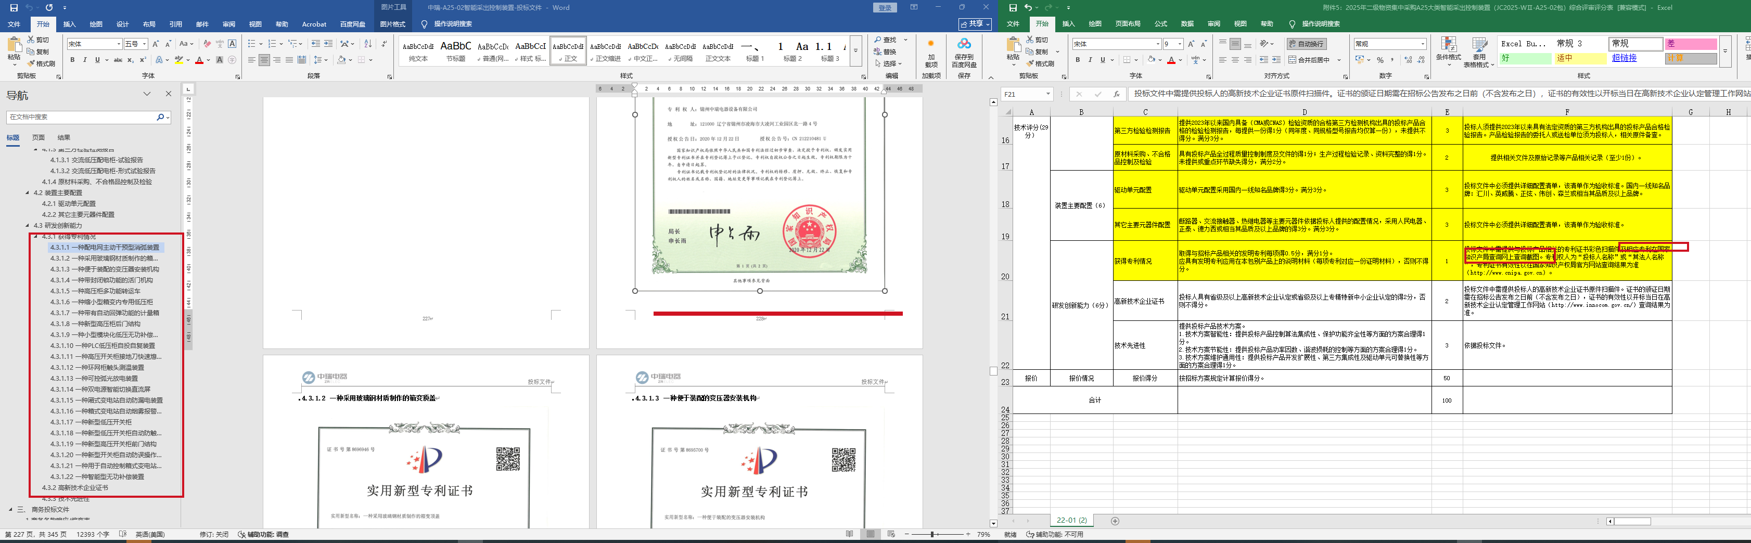Save the Excel workbook with the save icon
The height and width of the screenshot is (543, 1751).
coord(1014,7)
